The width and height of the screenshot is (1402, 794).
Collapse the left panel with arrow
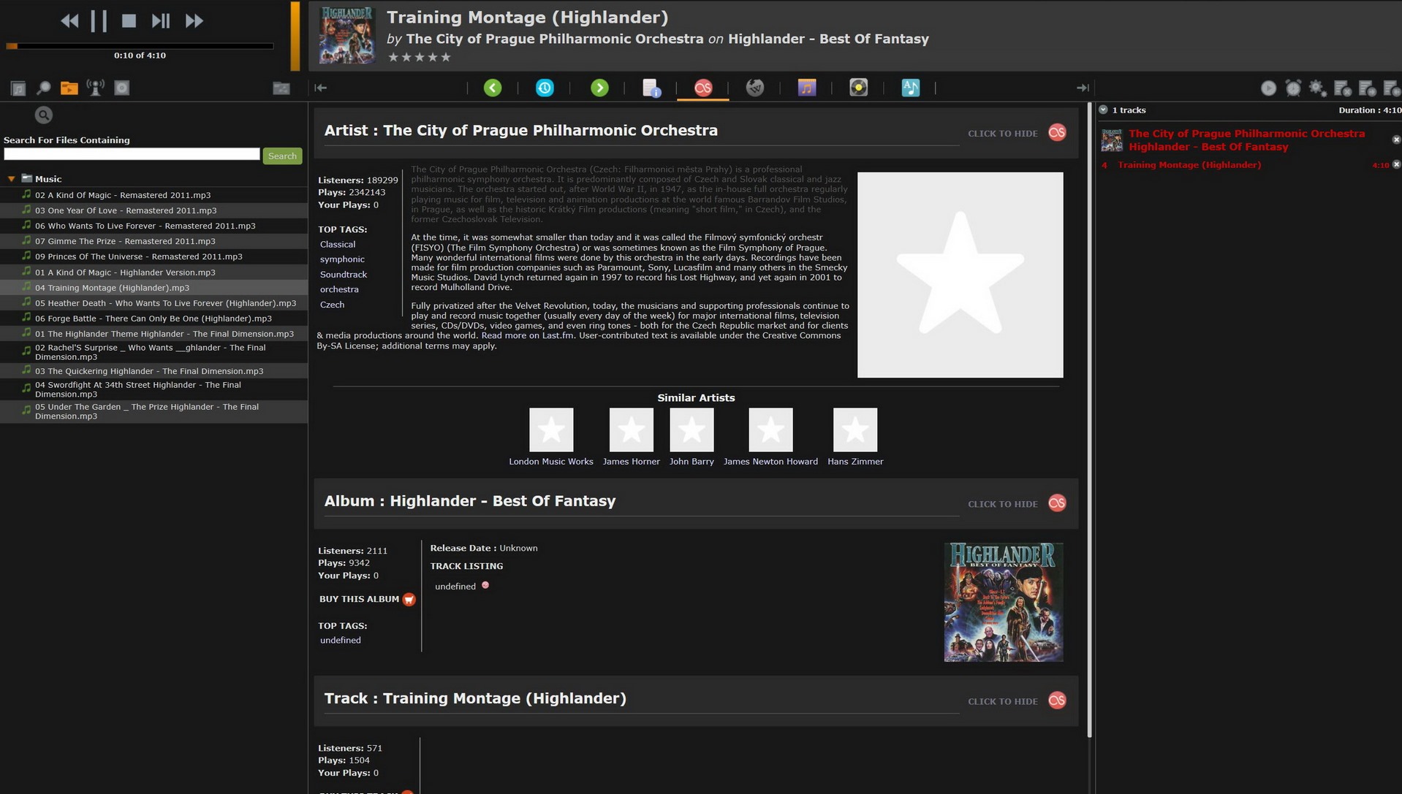[x=321, y=88]
